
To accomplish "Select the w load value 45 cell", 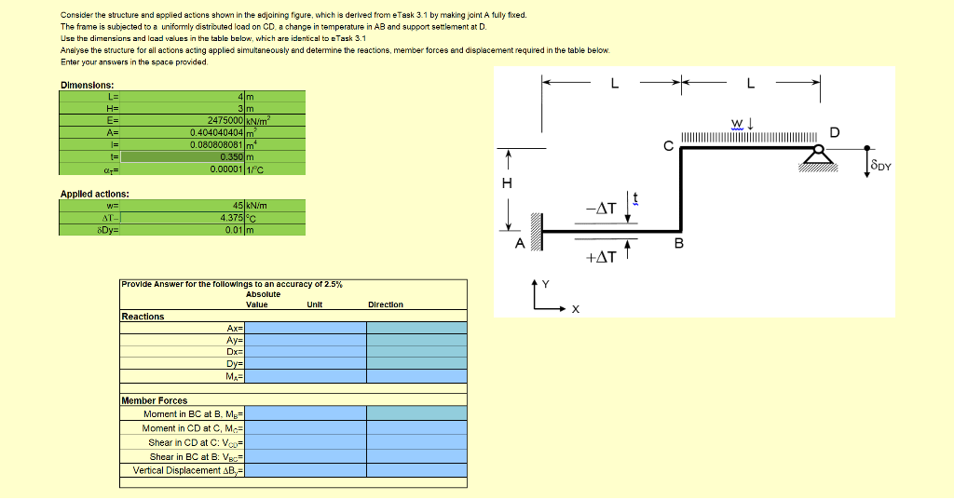I will point(183,206).
